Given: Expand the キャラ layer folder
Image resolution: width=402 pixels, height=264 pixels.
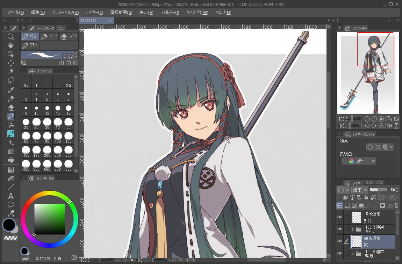Looking at the screenshot, I should [353, 229].
